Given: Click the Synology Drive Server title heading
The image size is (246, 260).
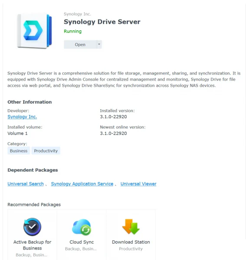Looking at the screenshot, I should (102, 22).
